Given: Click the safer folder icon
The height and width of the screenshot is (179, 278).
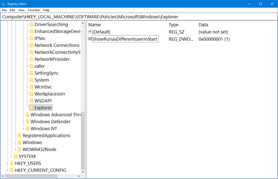Looking at the screenshot, I should click(31, 66).
